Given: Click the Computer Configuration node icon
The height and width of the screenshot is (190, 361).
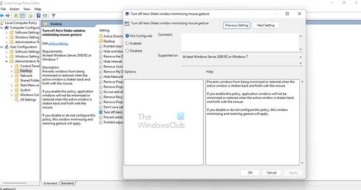Looking at the screenshot, I should [x=7, y=28].
